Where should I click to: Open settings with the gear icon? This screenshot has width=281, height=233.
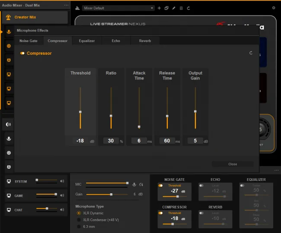pyautogui.click(x=274, y=8)
